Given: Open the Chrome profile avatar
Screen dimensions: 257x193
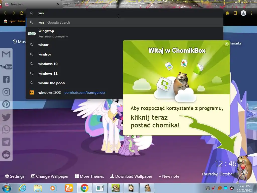Looking at the screenshot, I should pos(243,13).
